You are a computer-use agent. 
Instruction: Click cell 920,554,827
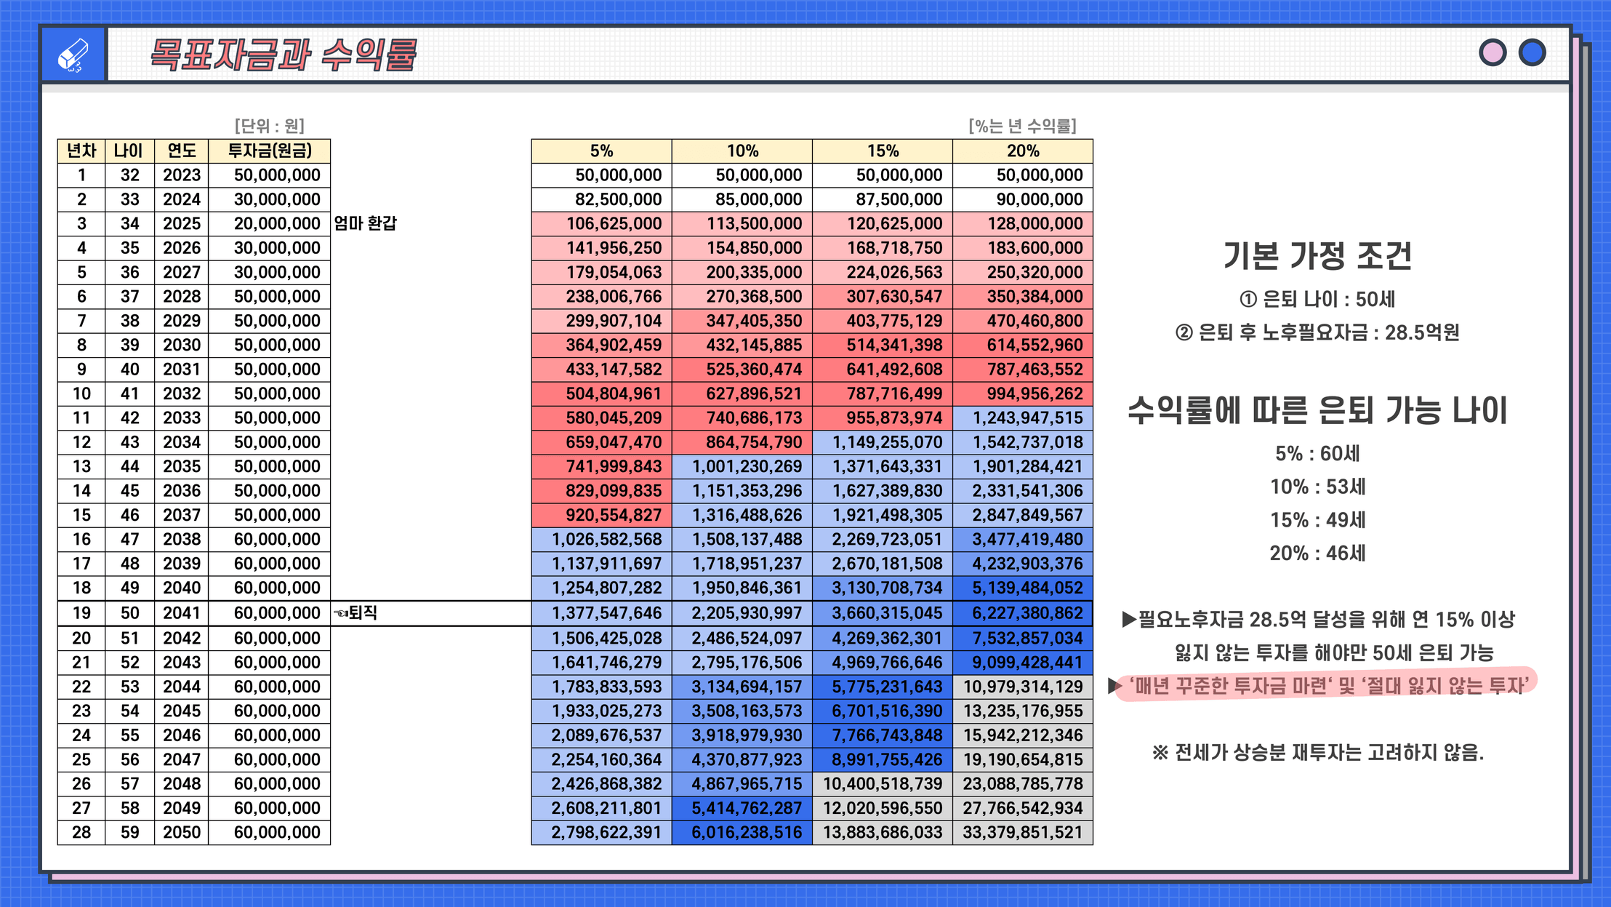point(601,515)
